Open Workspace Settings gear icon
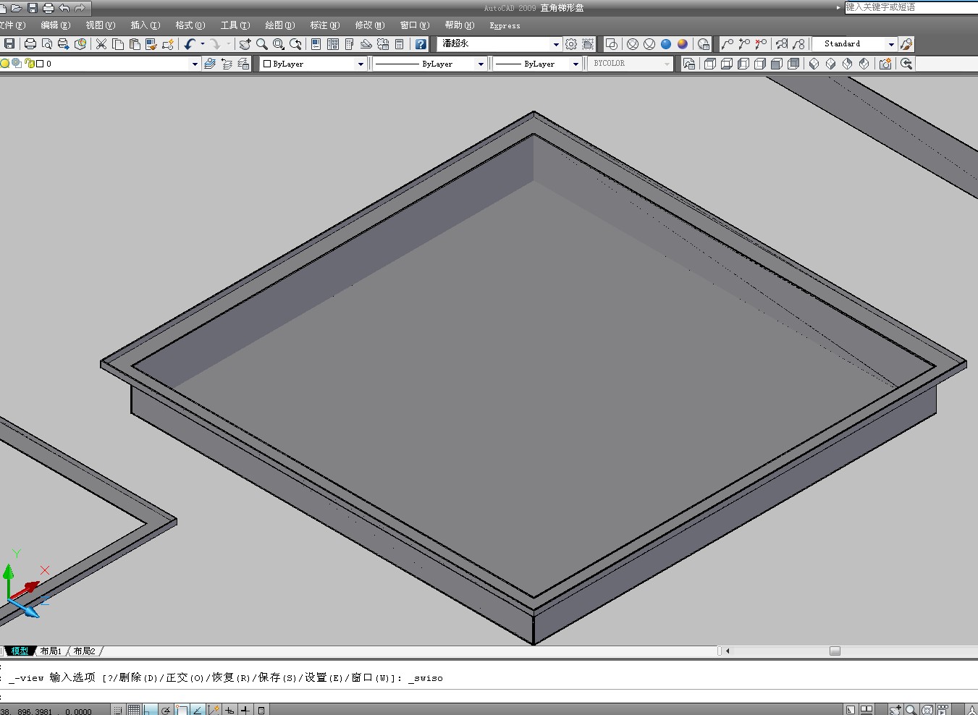 click(571, 44)
